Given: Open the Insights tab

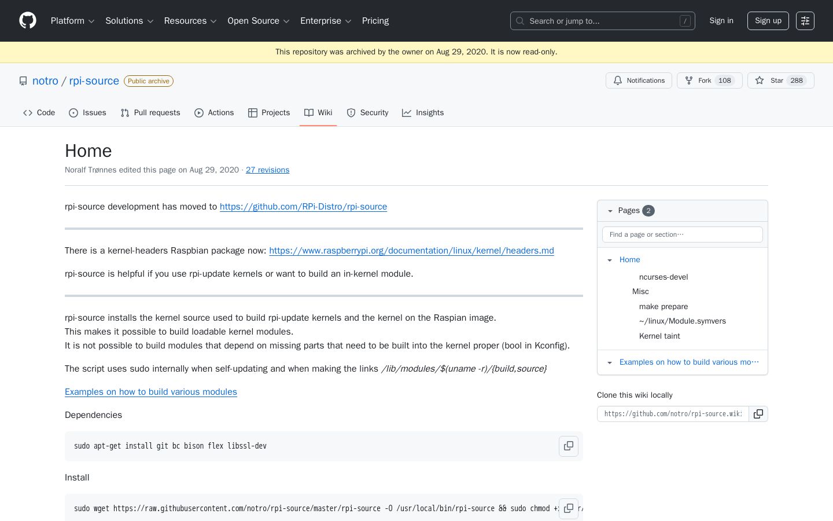Looking at the screenshot, I should (x=423, y=113).
